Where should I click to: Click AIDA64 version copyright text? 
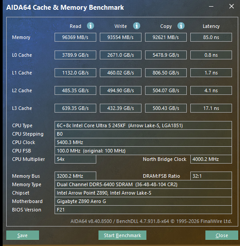[151, 221]
